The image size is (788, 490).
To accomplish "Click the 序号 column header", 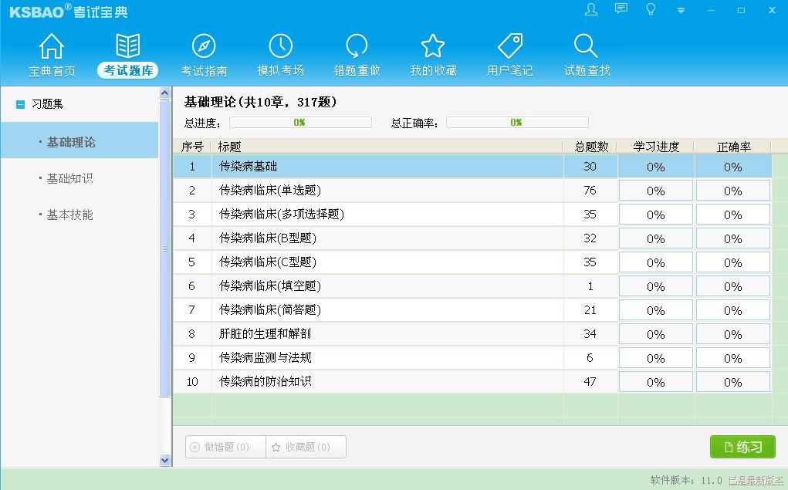I will pos(192,147).
